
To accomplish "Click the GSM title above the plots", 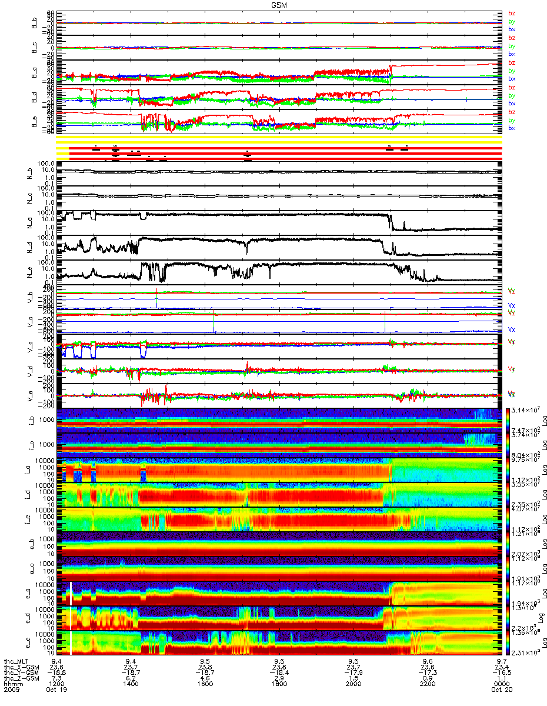I will click(279, 5).
